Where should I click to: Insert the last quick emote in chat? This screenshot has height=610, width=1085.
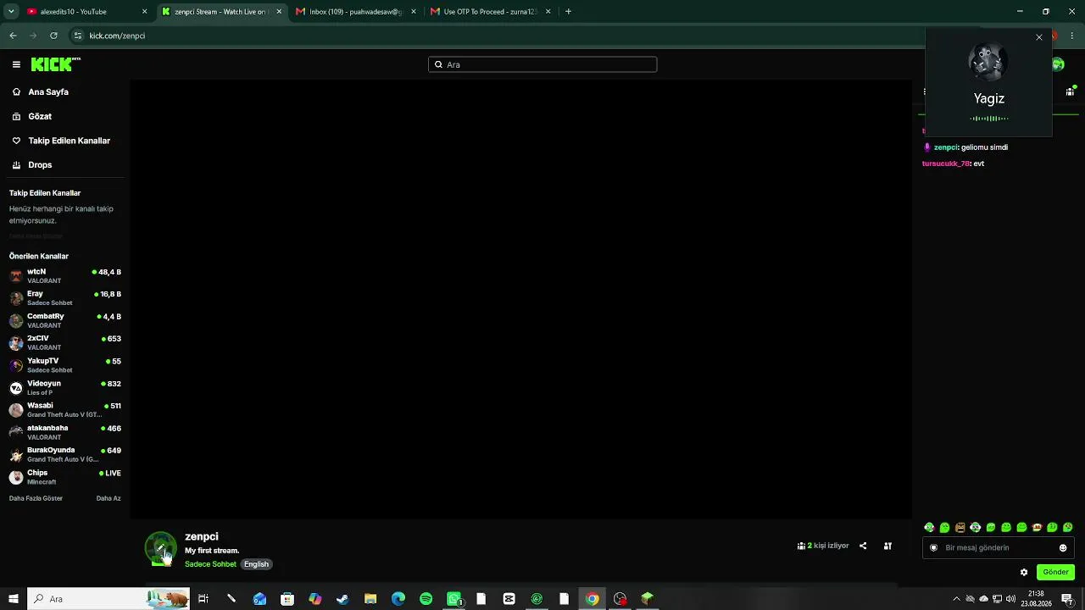tap(1068, 527)
